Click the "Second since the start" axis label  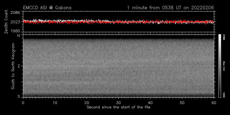118,107
